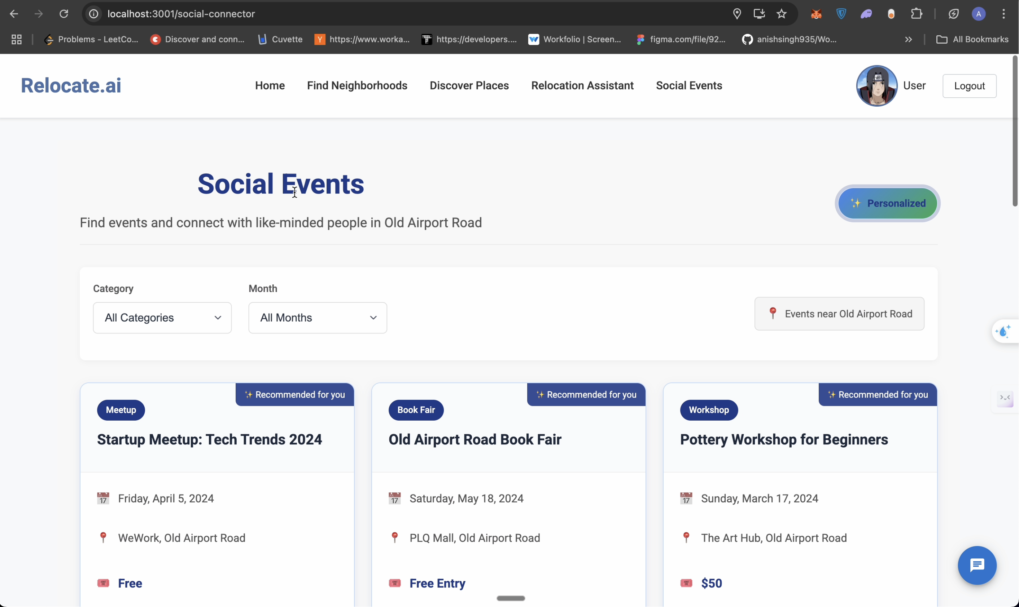Screen dimensions: 1019x607
Task: Open anishsingh935 GitHub bookmark
Action: click(x=789, y=39)
